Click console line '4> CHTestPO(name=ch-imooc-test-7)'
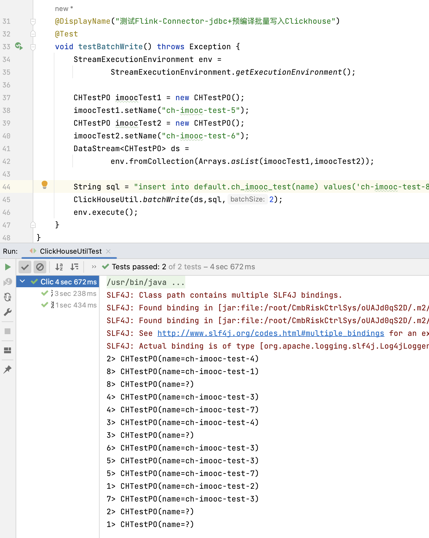429x538 pixels. 183,410
